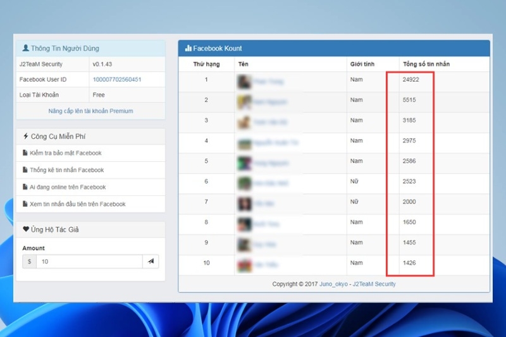The width and height of the screenshot is (506, 337).
Task: Click the lightning bolt icon beside Công Cụ Miễn Phí
Action: (26, 136)
